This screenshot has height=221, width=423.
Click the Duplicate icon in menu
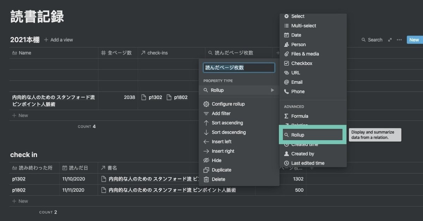coord(207,170)
